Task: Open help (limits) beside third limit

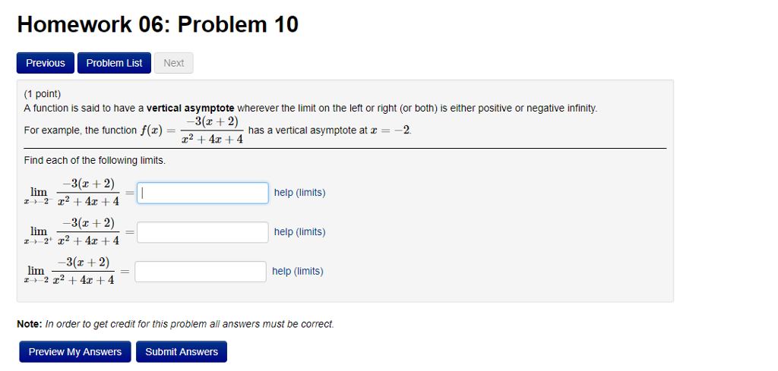Action: 298,271
